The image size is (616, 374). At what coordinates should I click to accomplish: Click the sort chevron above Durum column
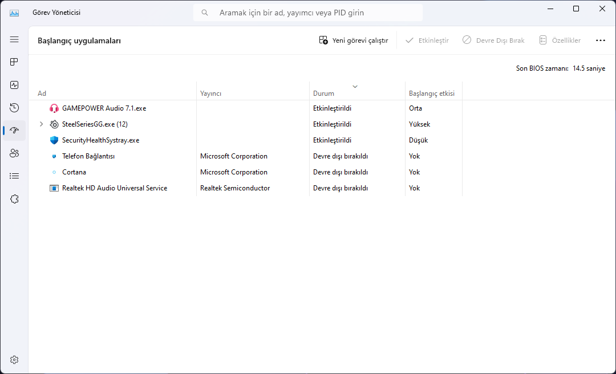(355, 87)
